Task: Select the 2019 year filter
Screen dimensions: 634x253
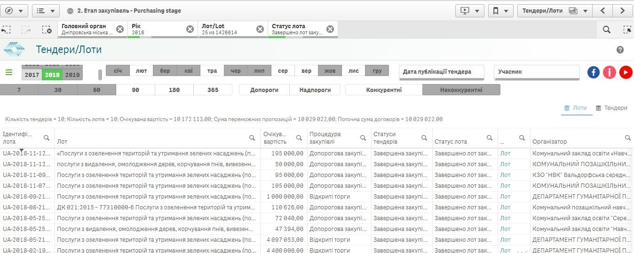Action: [x=72, y=75]
